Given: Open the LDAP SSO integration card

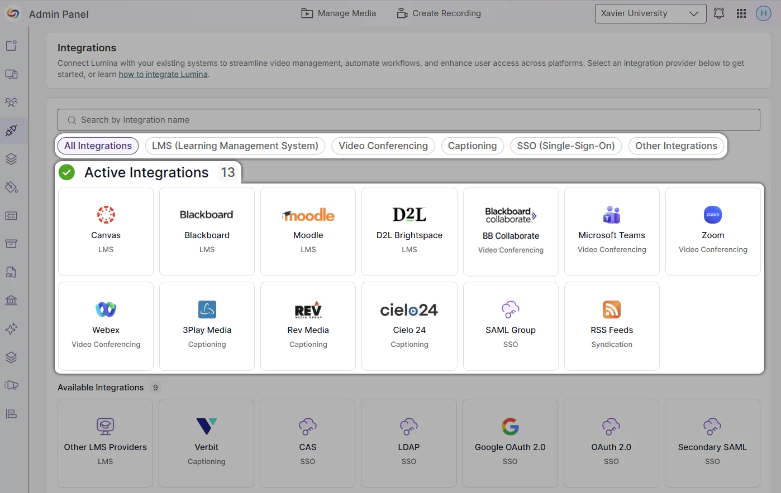Looking at the screenshot, I should click(409, 443).
